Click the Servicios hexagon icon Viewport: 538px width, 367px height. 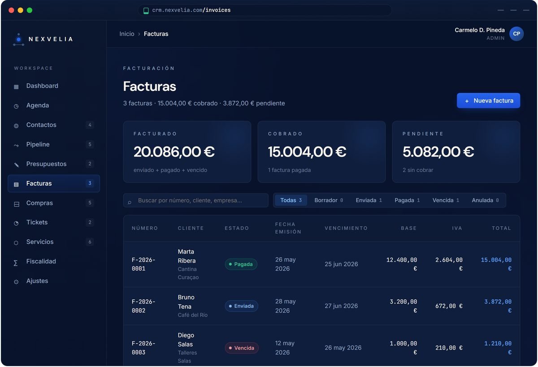pos(16,242)
